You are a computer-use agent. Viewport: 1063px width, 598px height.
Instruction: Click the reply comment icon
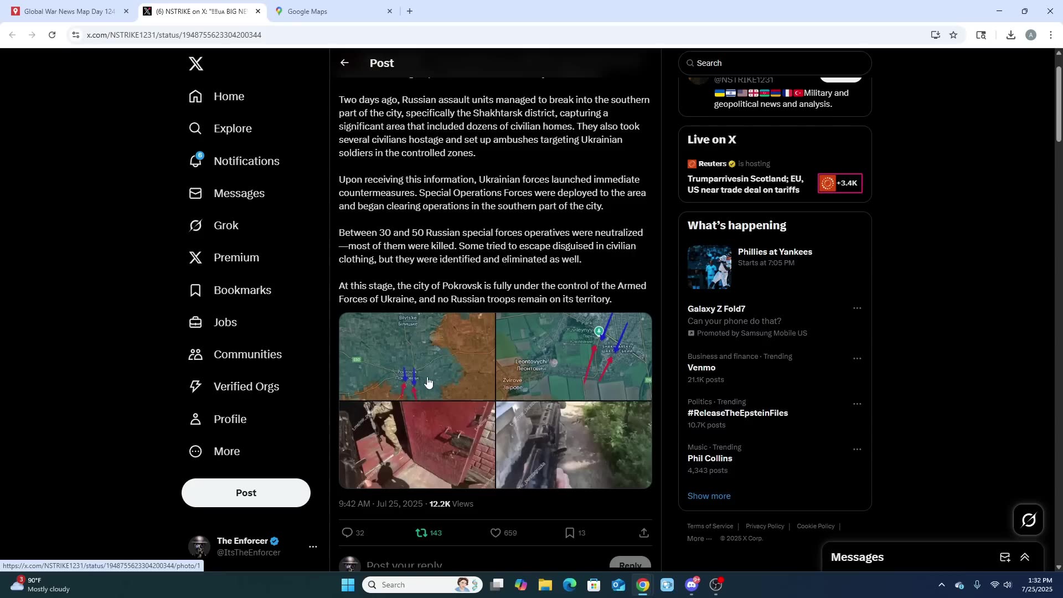[x=347, y=533]
